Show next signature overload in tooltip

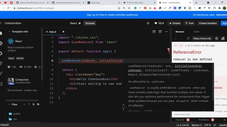[123, 110]
